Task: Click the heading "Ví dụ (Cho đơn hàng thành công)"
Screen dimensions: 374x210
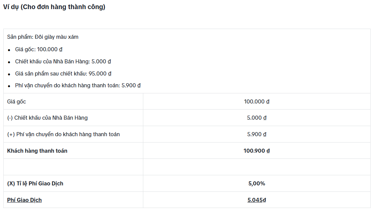Action: pyautogui.click(x=54, y=7)
